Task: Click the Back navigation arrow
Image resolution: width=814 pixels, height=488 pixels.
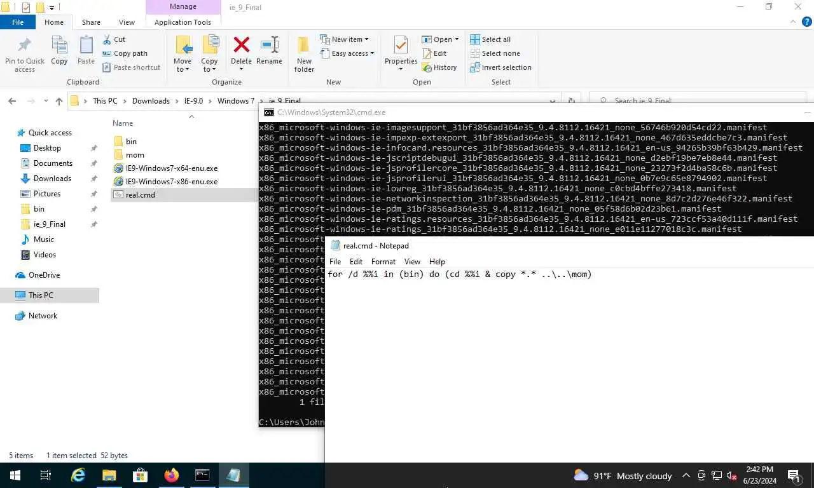Action: [12, 101]
